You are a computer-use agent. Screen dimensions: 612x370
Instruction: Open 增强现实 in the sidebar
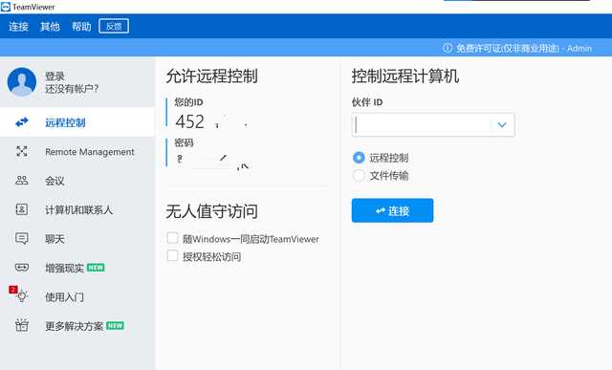coord(77,268)
